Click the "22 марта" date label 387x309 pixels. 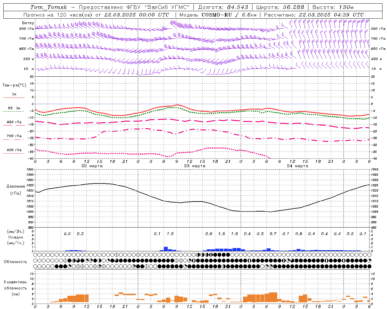[92, 166]
